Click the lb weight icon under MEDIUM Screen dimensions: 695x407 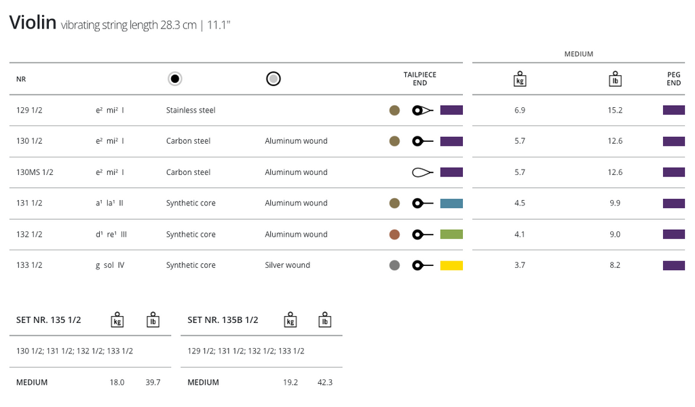click(615, 79)
